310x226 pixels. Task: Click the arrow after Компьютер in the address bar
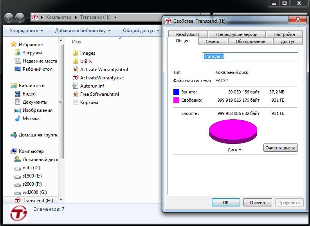76,17
